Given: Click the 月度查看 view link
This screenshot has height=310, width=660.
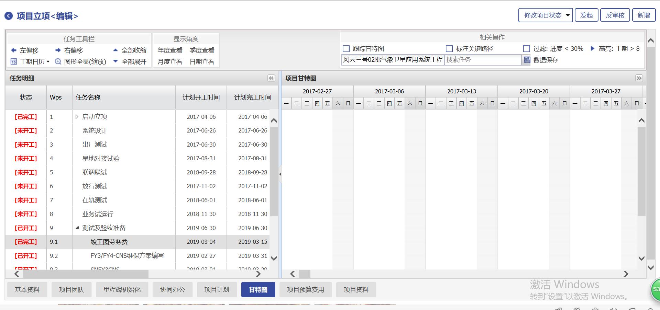Looking at the screenshot, I should click(x=170, y=62).
